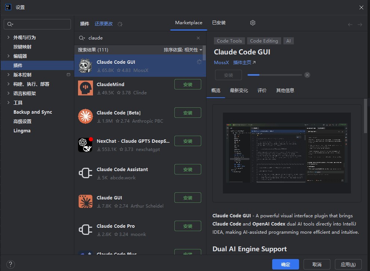Image resolution: width=370 pixels, height=271 pixels.
Task: Install the ClaudeMind plugin
Action: pyautogui.click(x=187, y=84)
